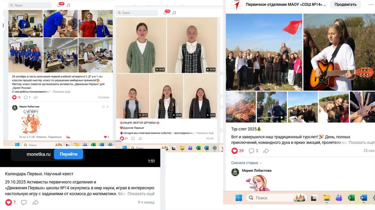Like the 24 октября gingerbread post with 16 likes
The width and height of the screenshot is (375, 210).
[14, 97]
